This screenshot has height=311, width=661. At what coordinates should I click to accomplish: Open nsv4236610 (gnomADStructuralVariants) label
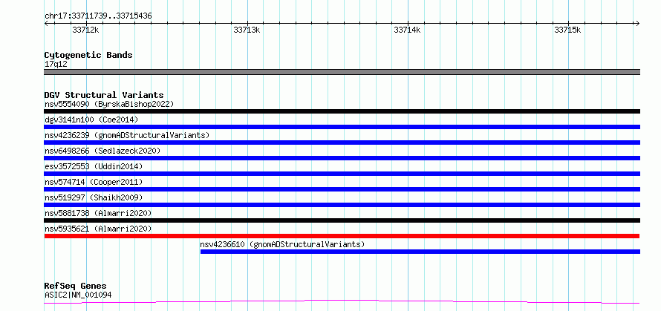point(282,244)
